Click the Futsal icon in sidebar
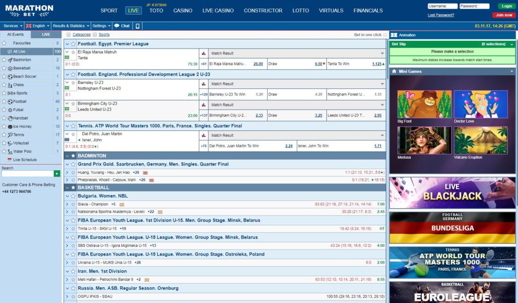 point(10,110)
